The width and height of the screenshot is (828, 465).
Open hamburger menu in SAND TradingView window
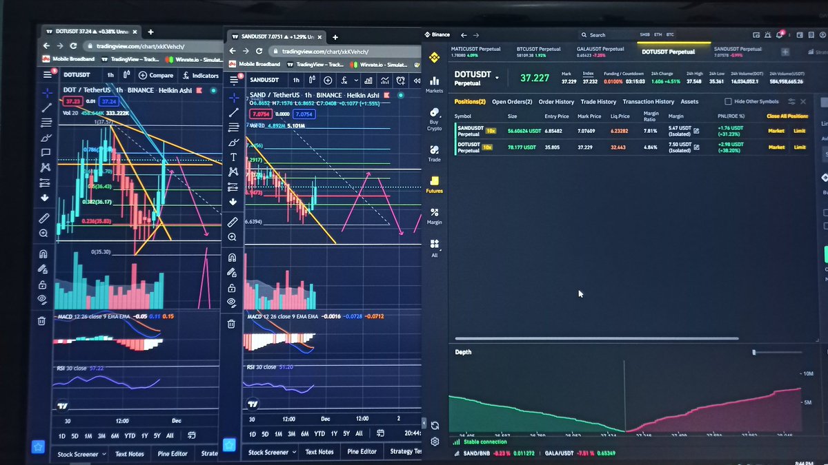pyautogui.click(x=235, y=79)
